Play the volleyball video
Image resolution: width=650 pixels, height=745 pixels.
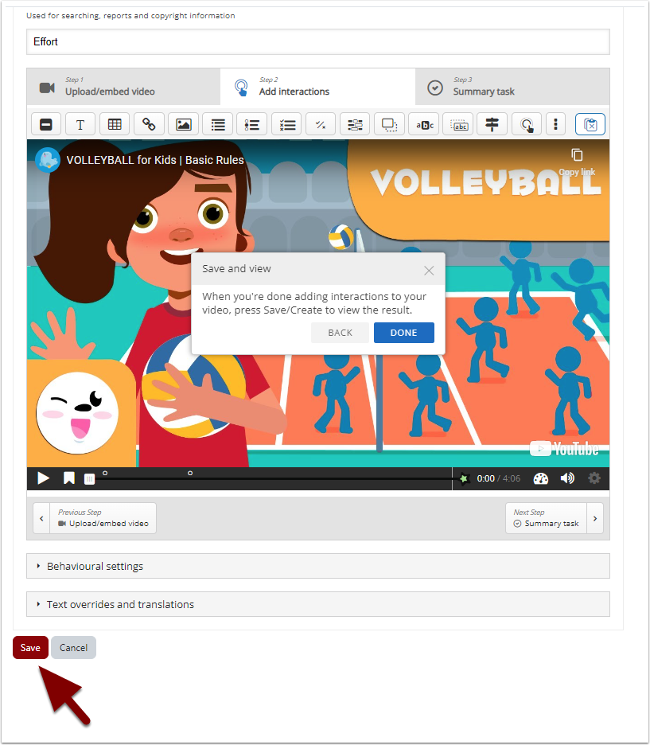44,478
